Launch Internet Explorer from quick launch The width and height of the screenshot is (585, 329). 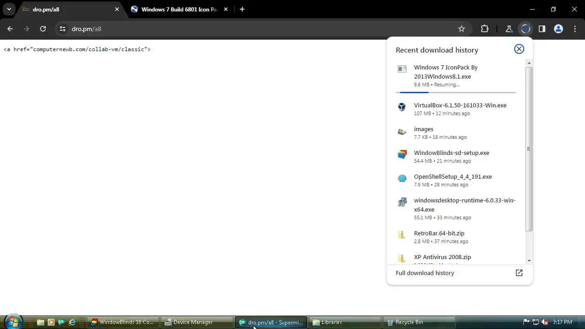(x=72, y=322)
